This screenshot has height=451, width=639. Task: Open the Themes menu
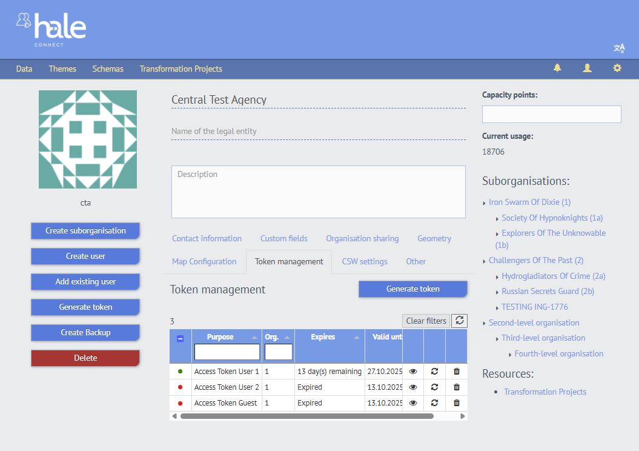click(x=62, y=68)
